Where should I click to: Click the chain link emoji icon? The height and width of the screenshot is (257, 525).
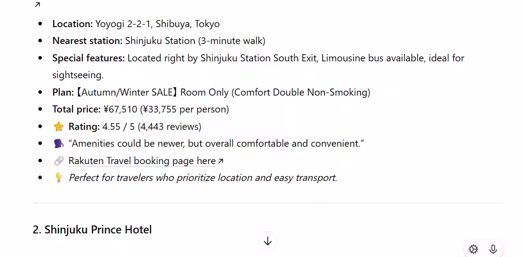point(59,161)
